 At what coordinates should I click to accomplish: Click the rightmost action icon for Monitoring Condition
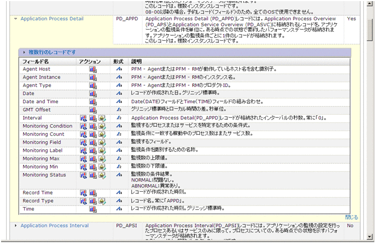point(102,126)
